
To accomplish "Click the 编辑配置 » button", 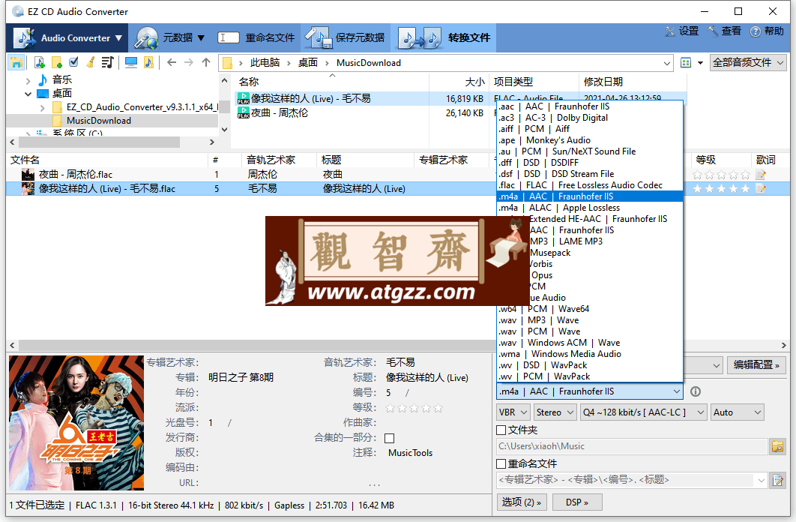I will tap(756, 364).
